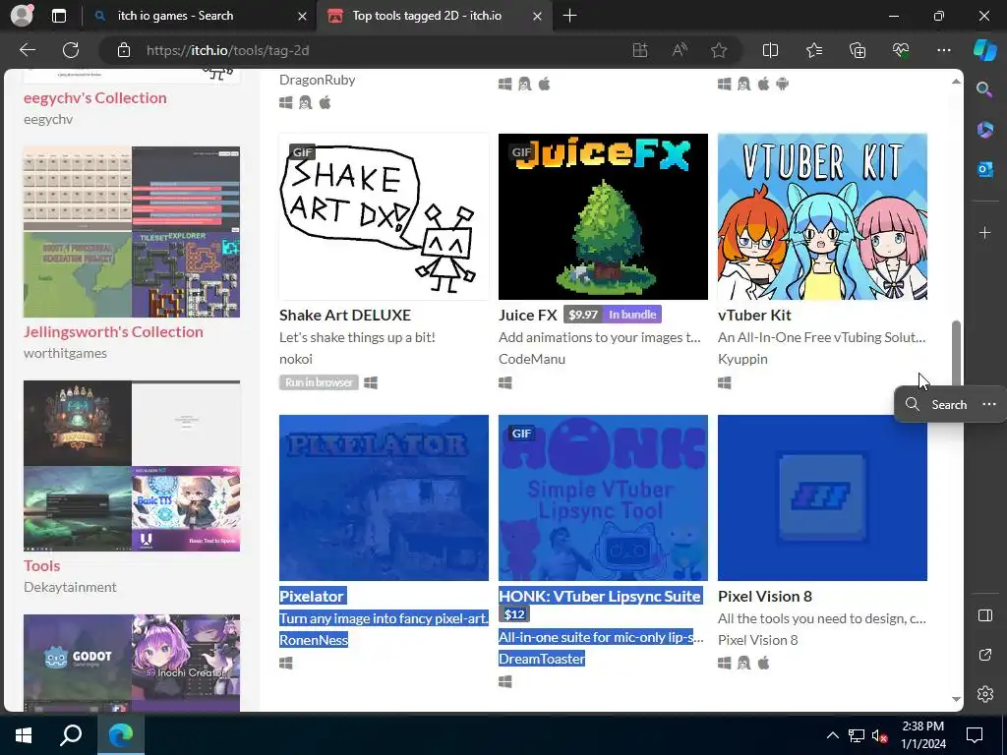Image resolution: width=1007 pixels, height=755 pixels.
Task: Open the Tools collection link
Action: pos(41,565)
